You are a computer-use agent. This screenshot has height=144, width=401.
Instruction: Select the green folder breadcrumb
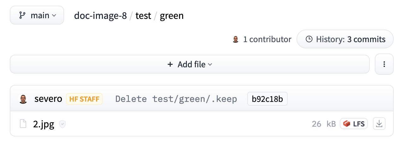coord(172,16)
